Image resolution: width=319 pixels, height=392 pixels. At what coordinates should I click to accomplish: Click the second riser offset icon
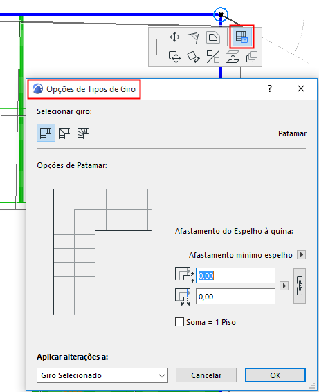coord(183,297)
